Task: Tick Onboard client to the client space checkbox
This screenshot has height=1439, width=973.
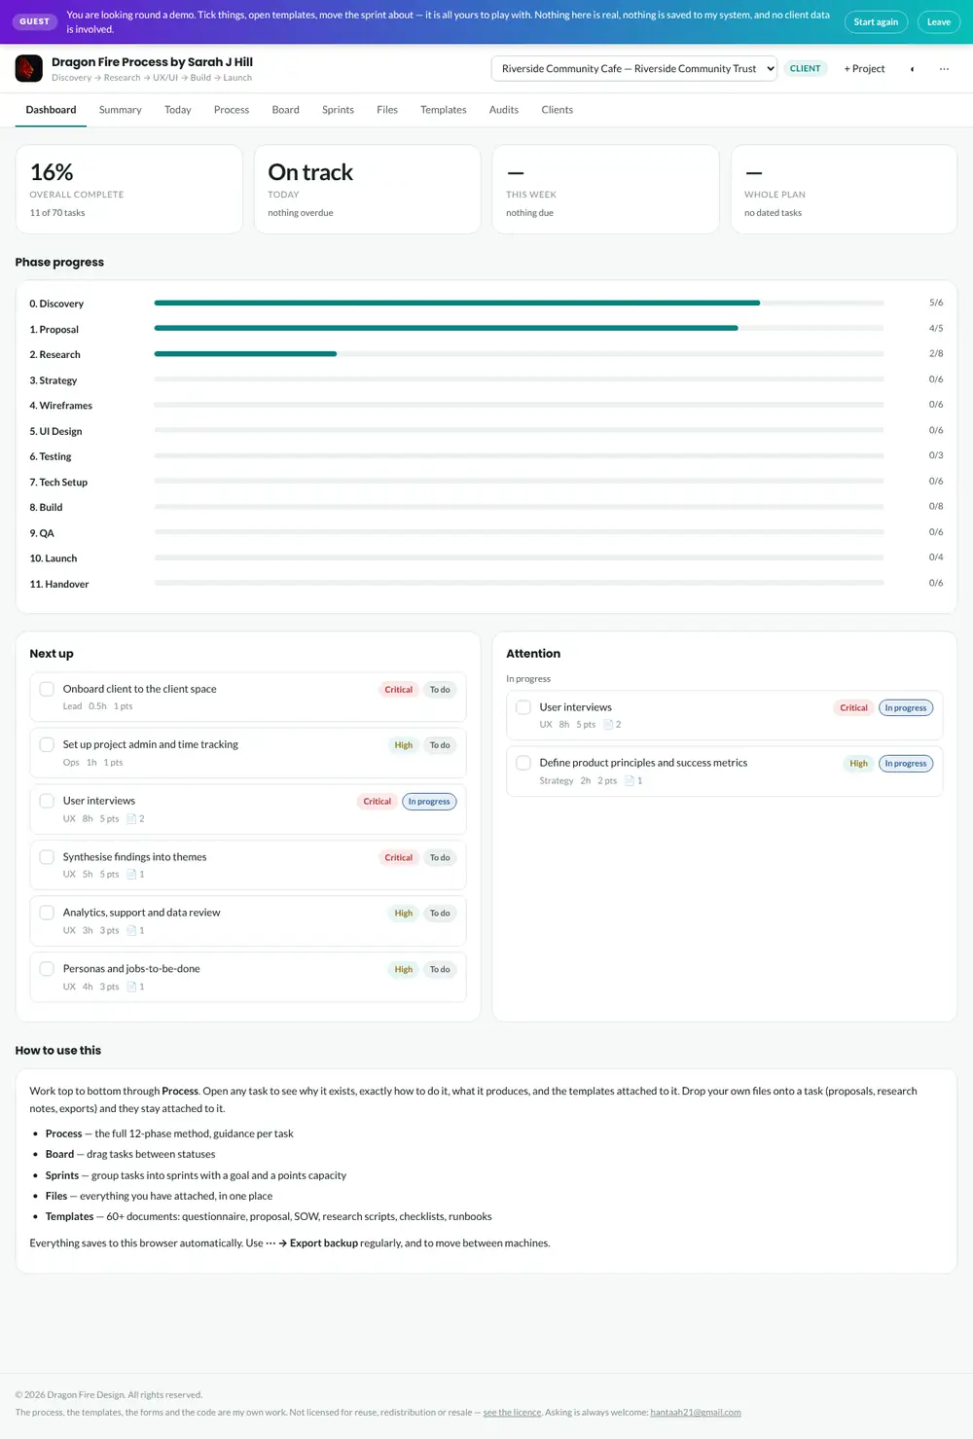Action: (x=47, y=689)
